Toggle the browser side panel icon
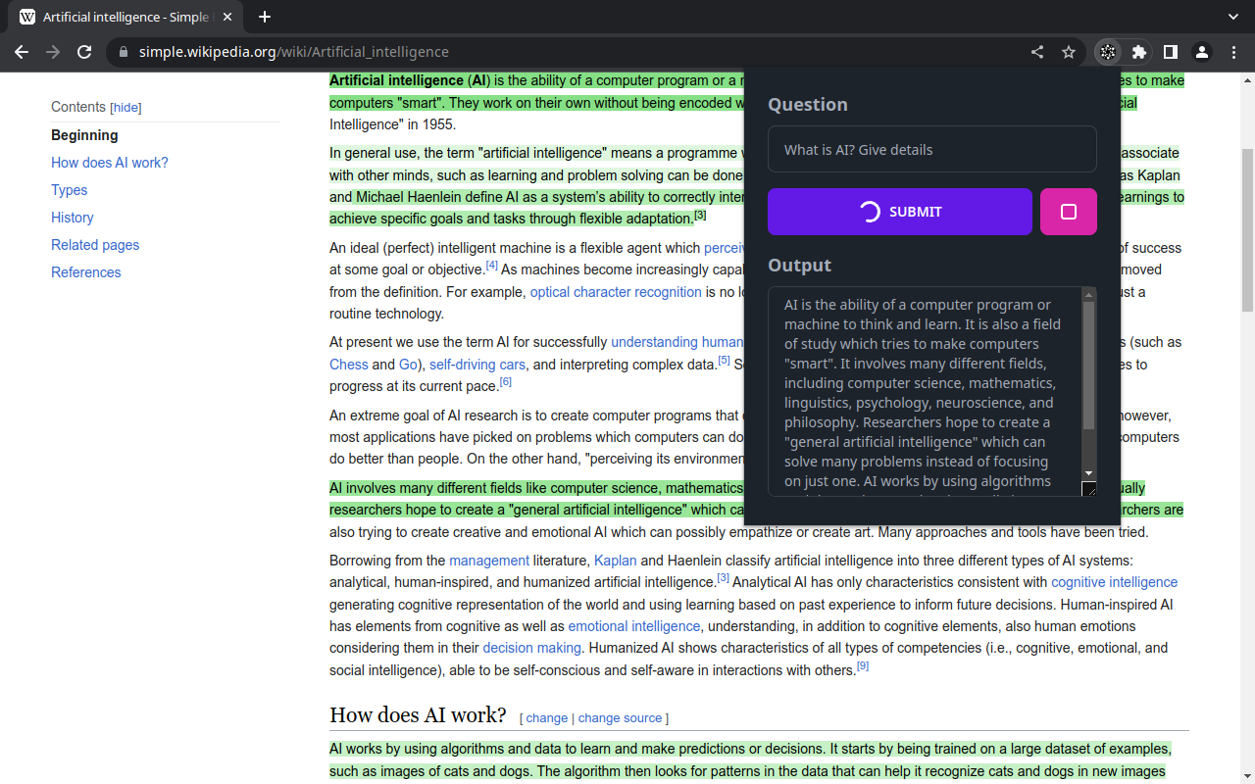Image resolution: width=1255 pixels, height=784 pixels. click(x=1170, y=52)
